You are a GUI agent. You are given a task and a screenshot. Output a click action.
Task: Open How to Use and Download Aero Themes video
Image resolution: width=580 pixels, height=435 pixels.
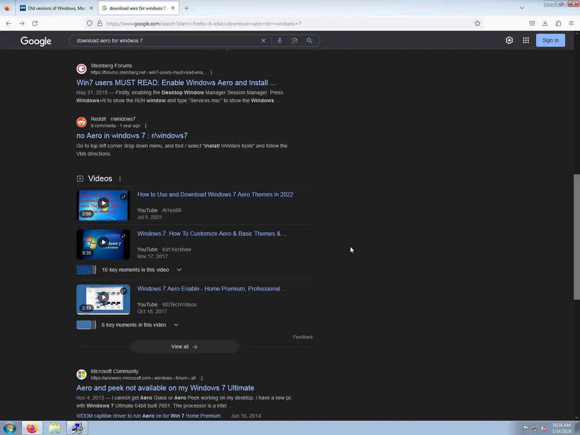(x=215, y=195)
